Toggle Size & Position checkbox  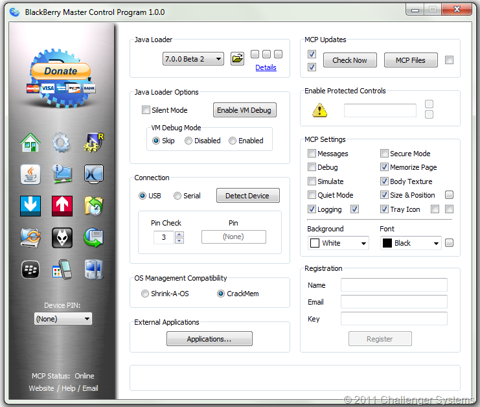pos(384,195)
